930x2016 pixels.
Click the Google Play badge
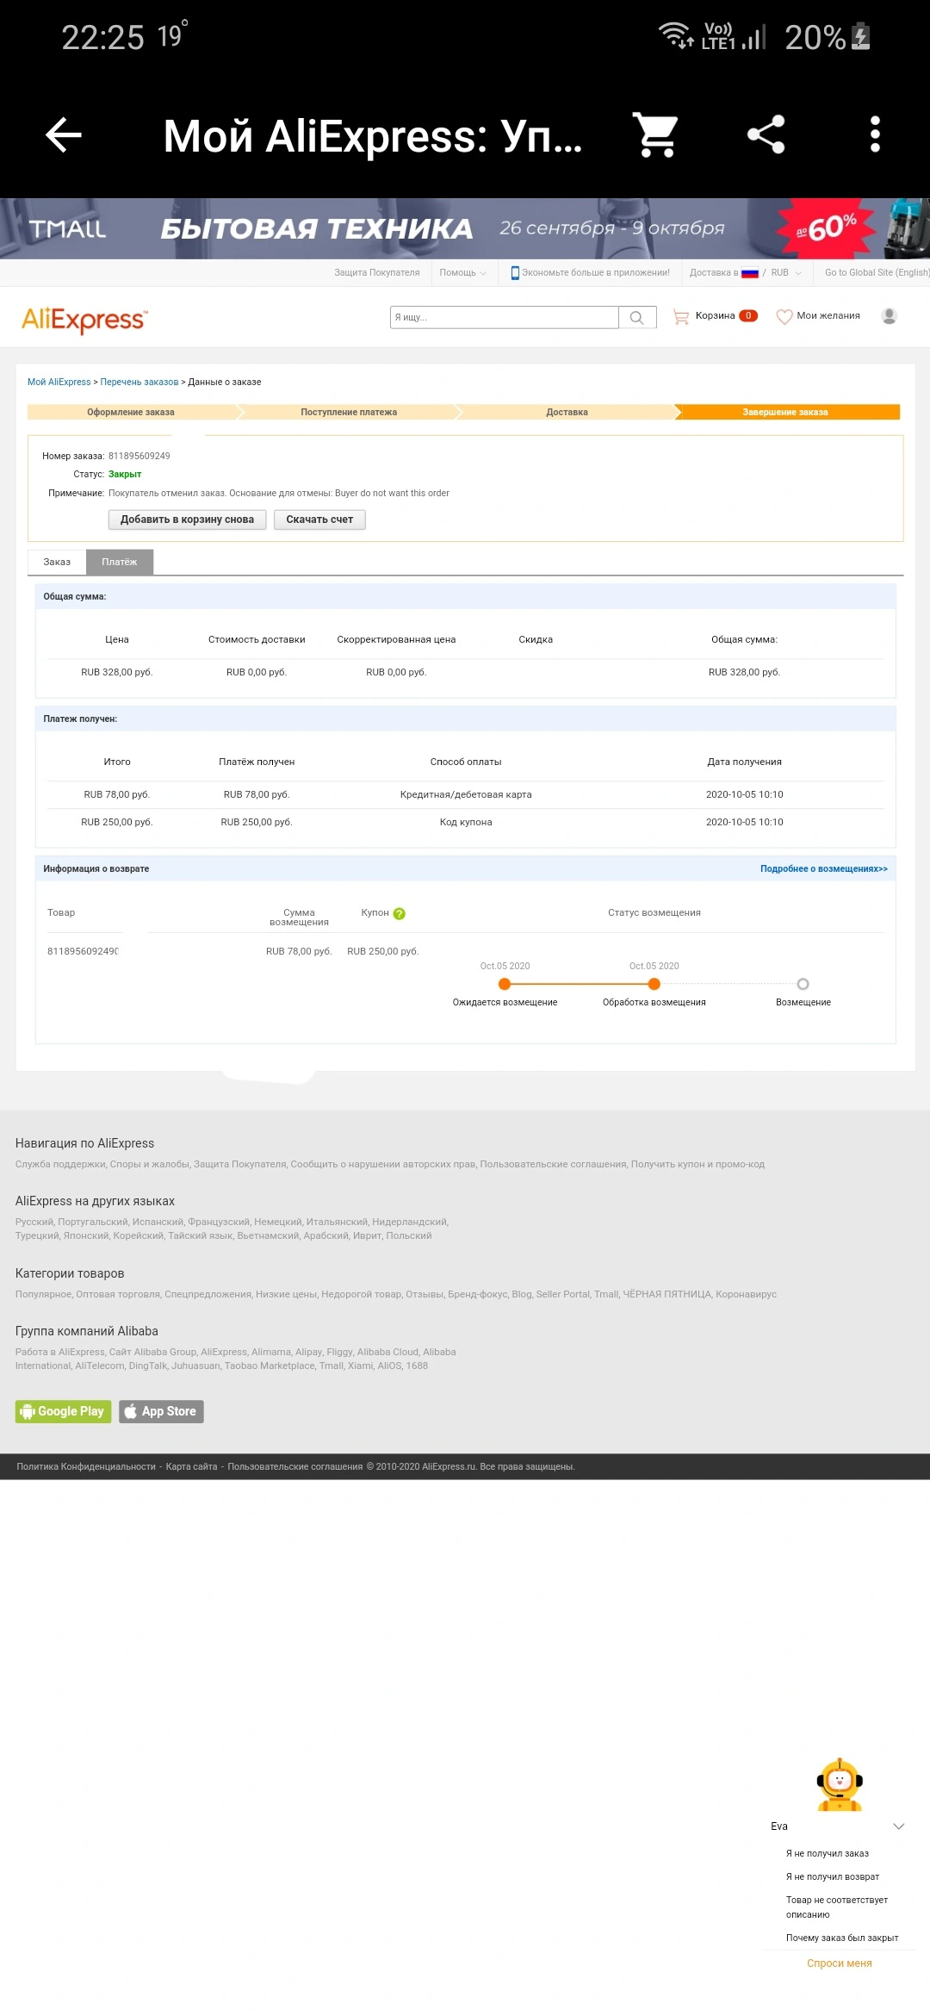coord(63,1411)
